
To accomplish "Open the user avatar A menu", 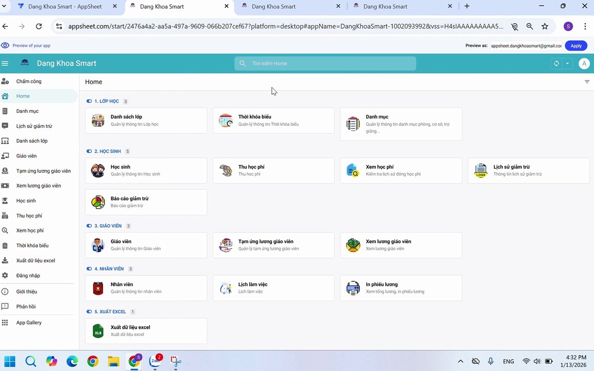I will pyautogui.click(x=584, y=63).
